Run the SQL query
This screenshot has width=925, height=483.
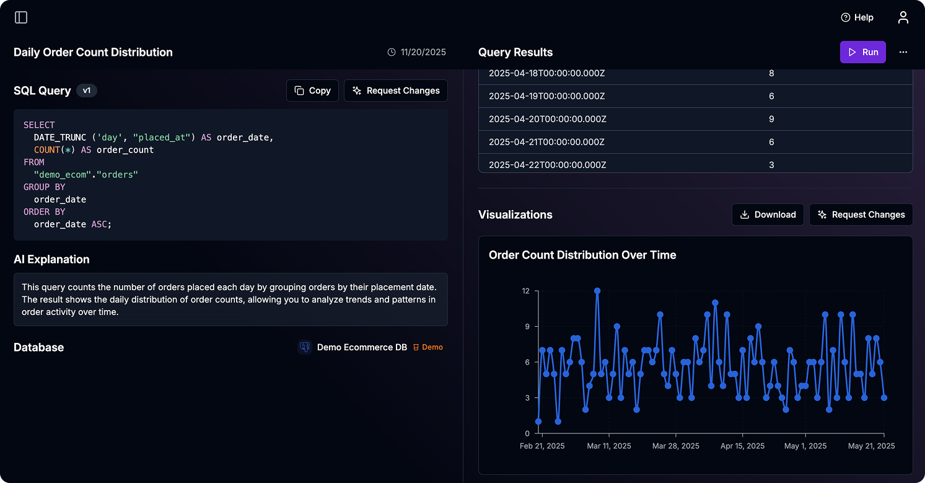(863, 52)
